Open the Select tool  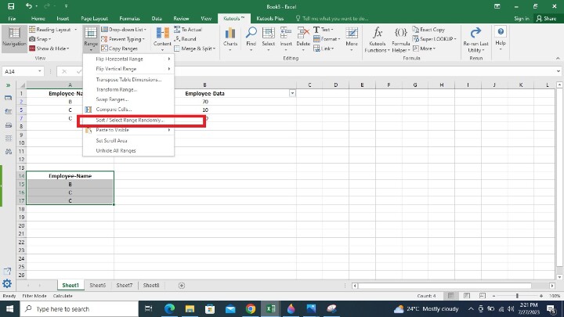[x=269, y=39]
